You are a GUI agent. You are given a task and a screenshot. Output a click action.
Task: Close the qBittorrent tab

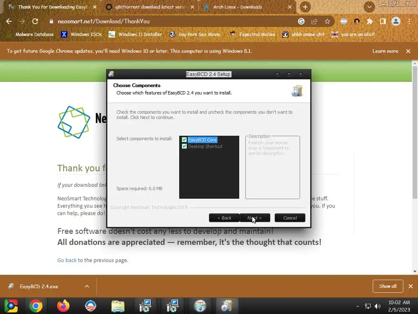pyautogui.click(x=192, y=7)
